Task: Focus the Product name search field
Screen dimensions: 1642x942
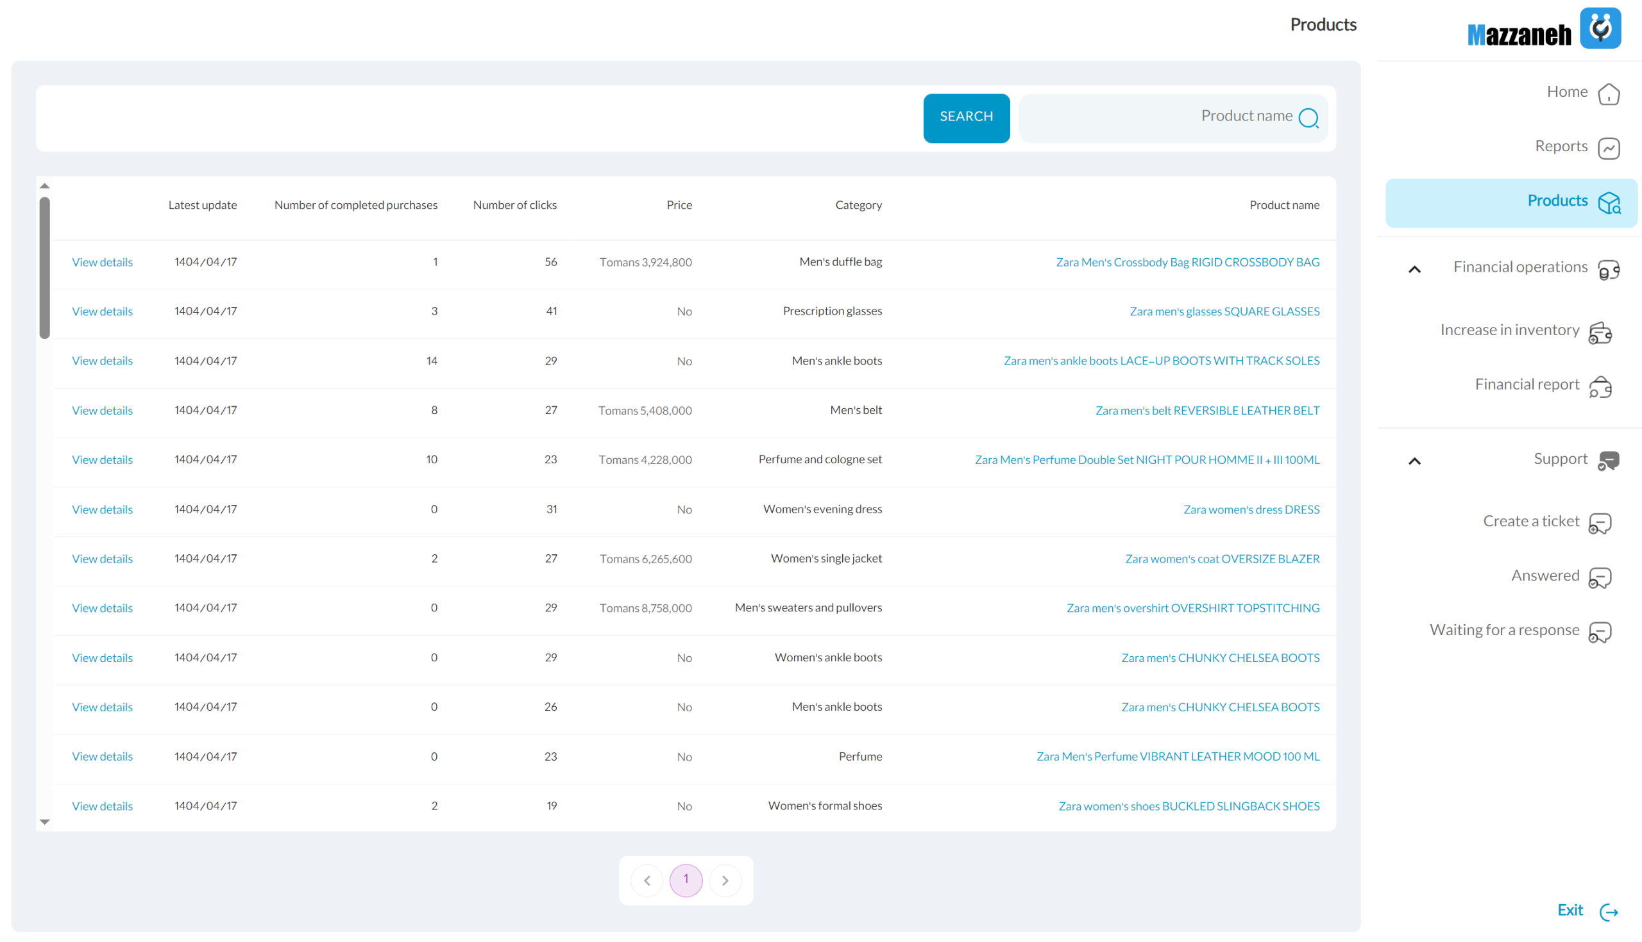Action: pyautogui.click(x=1172, y=118)
